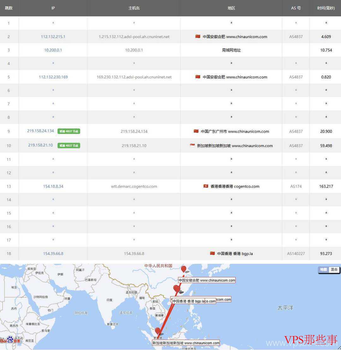Click 中华人民共和国 label on the map
Image resolution: width=341 pixels, height=350 pixels.
pos(158,266)
